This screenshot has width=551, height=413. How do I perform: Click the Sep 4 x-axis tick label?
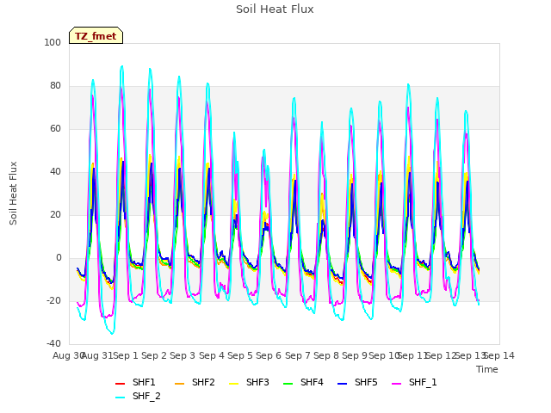(212, 355)
